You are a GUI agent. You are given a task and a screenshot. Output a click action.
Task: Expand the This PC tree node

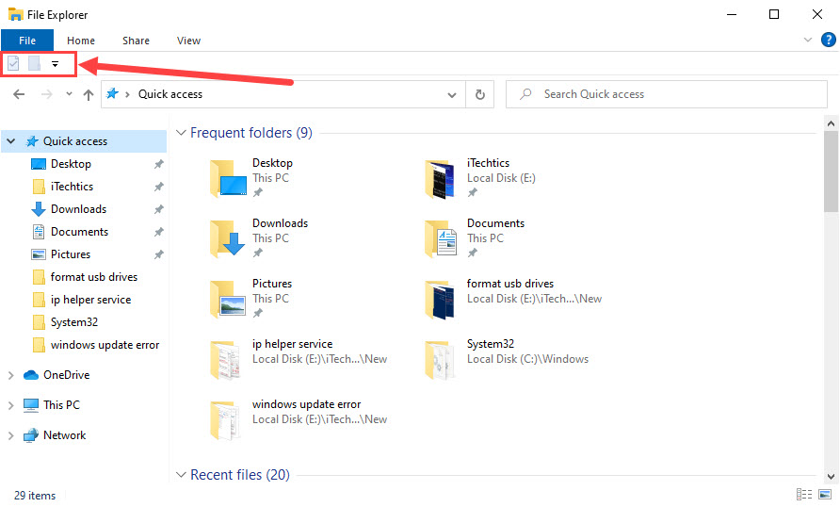point(10,405)
